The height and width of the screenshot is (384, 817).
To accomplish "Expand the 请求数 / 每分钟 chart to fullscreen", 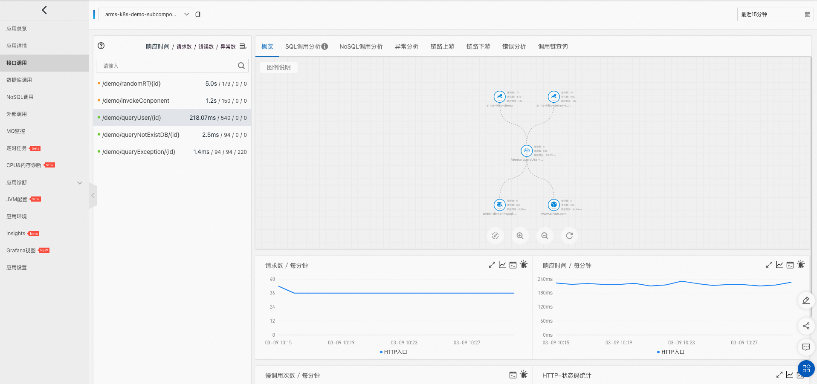I will 492,265.
